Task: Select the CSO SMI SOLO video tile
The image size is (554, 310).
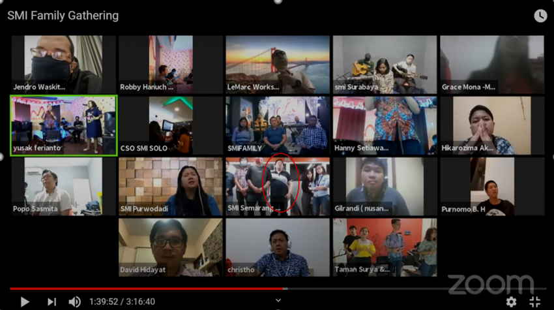Action: click(170, 125)
